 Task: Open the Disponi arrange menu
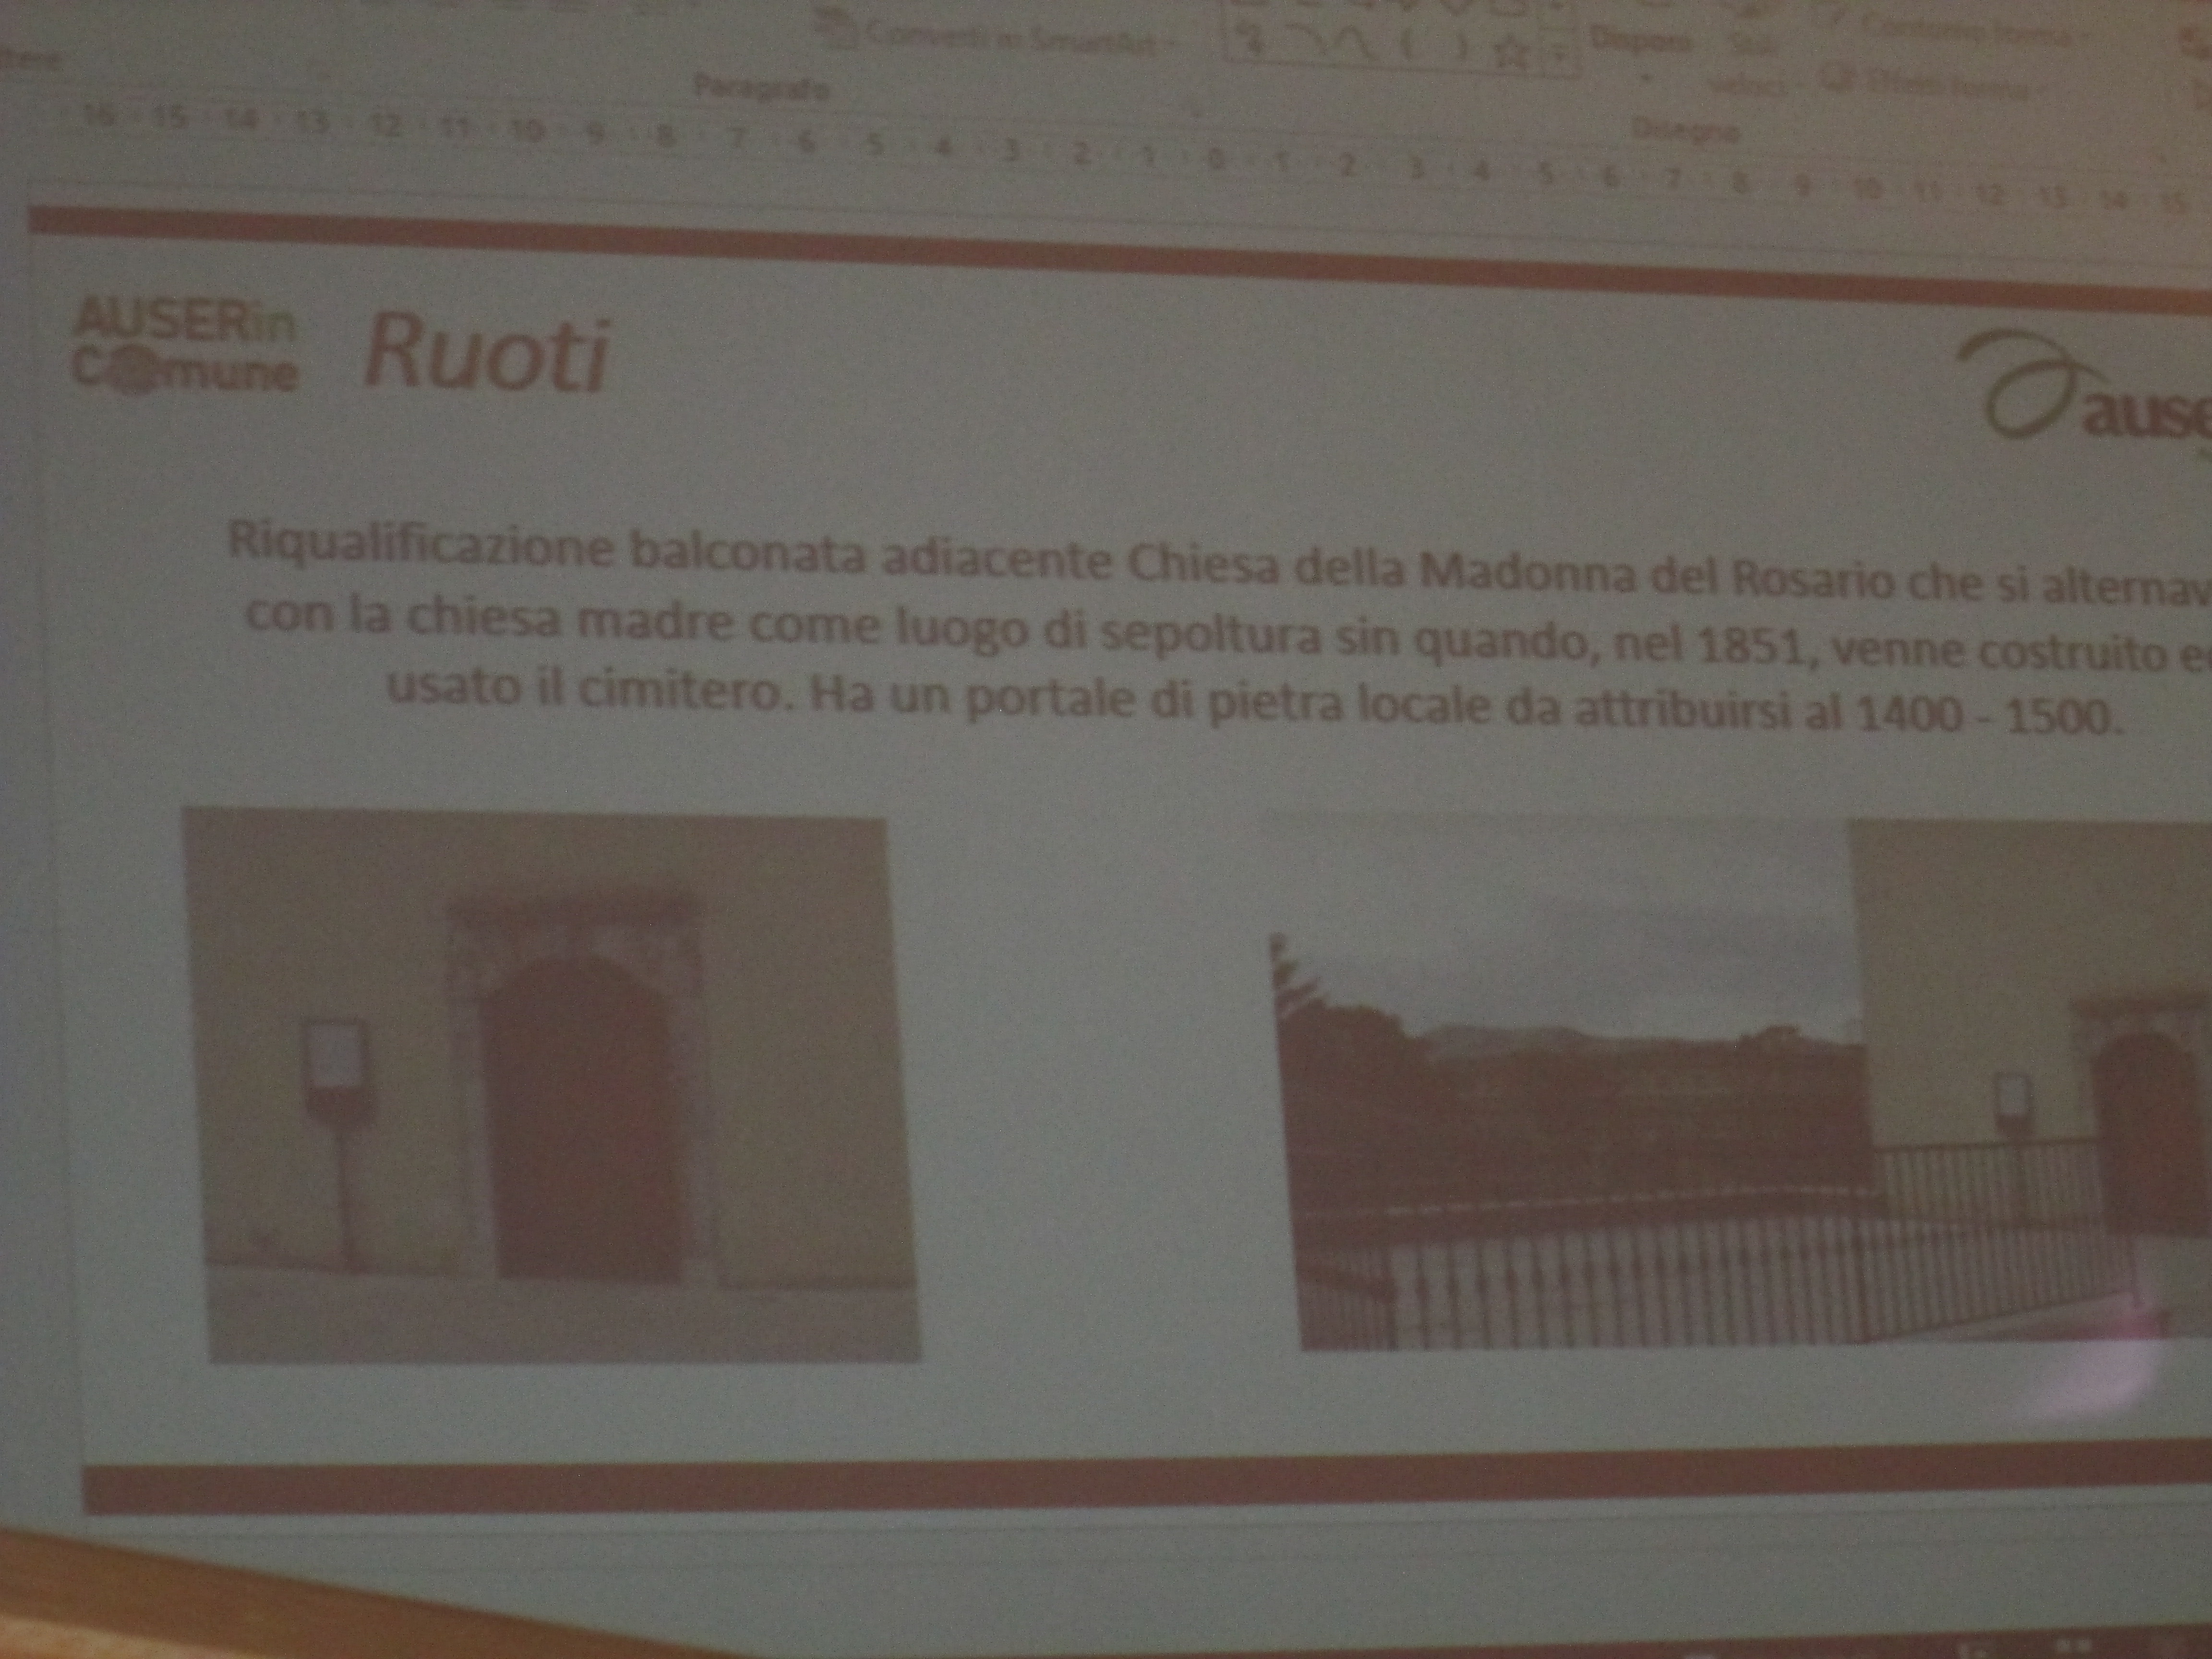pyautogui.click(x=1641, y=45)
